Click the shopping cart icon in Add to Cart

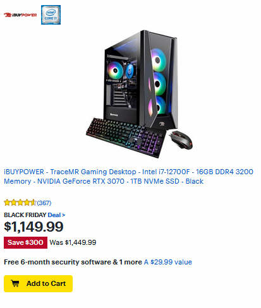(x=15, y=283)
